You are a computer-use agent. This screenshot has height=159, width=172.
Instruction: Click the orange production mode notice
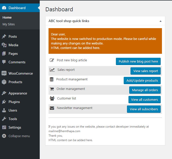(x=105, y=41)
